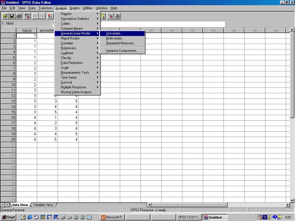
Task: Open the Missing Value Analysis... item
Action: click(x=77, y=92)
